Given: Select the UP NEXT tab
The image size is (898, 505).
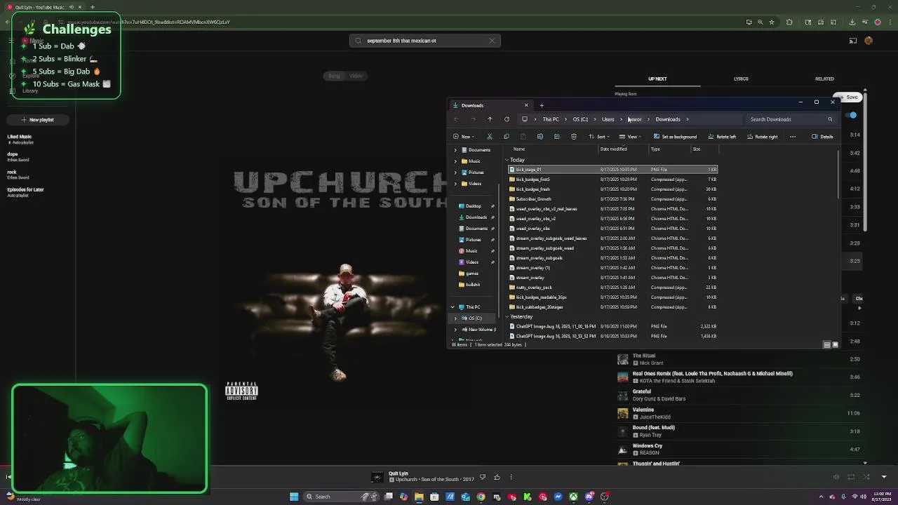Looking at the screenshot, I should [657, 79].
